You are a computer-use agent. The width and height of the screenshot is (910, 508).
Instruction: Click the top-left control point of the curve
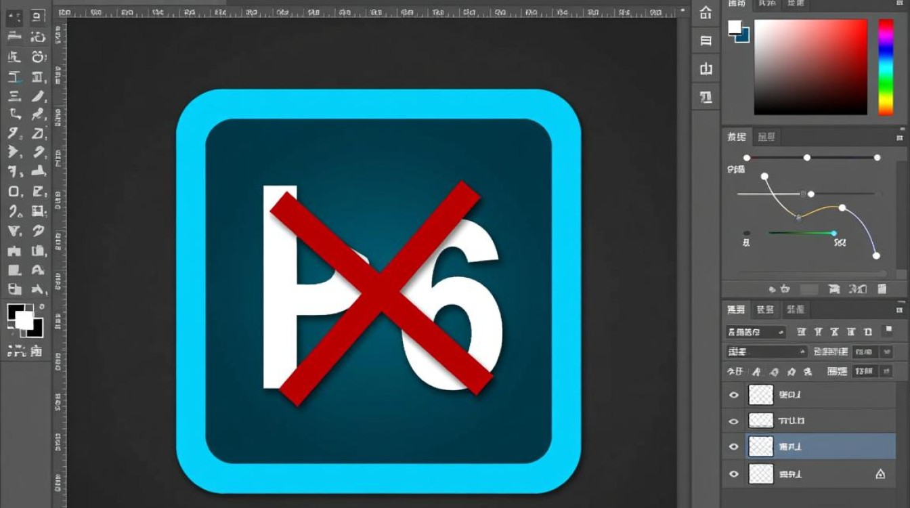[x=765, y=176]
